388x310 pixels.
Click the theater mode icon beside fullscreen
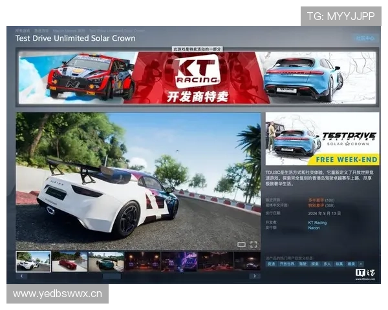[241, 244]
